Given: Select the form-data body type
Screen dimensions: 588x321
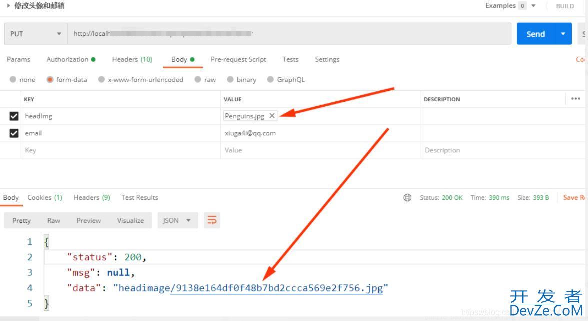Looking at the screenshot, I should point(67,80).
